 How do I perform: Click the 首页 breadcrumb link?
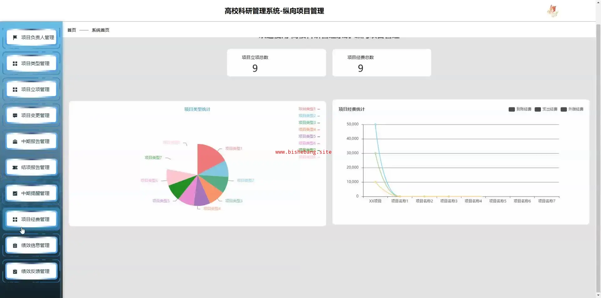72,30
